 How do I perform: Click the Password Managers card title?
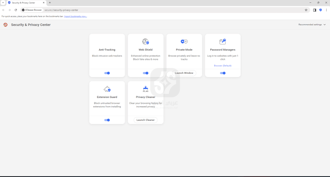223,50
